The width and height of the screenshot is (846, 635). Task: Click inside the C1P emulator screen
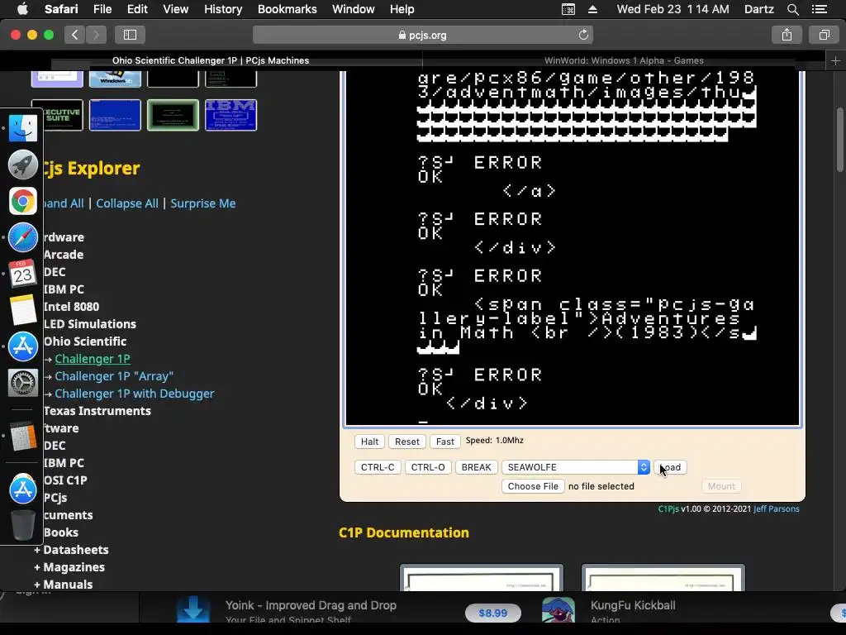[572, 248]
